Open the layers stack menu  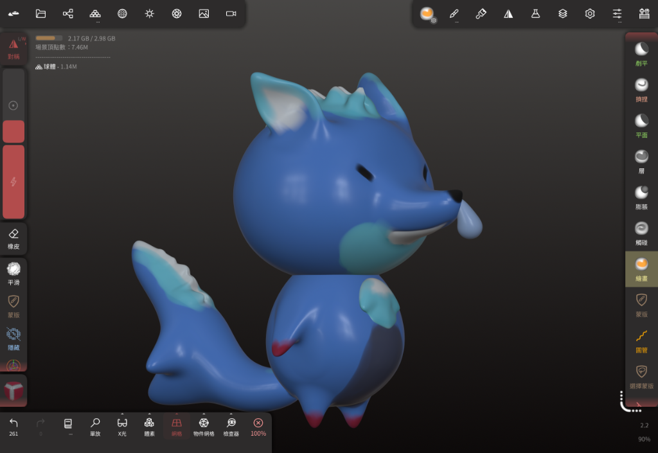point(563,14)
